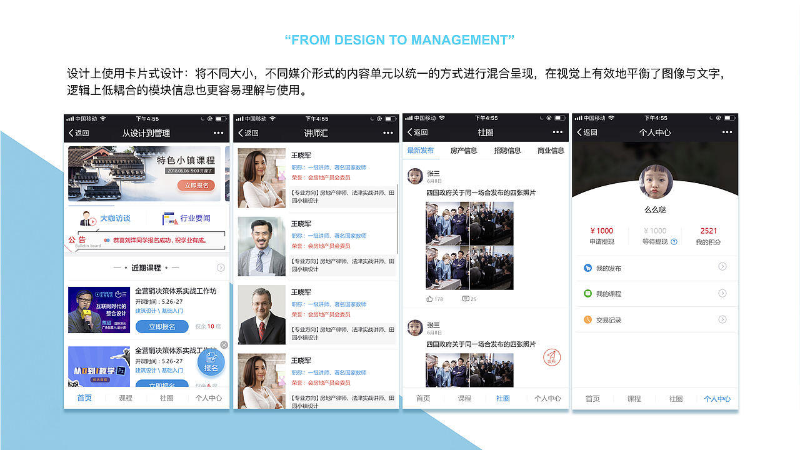Select 首页 tab in 社圈 screen

point(423,398)
